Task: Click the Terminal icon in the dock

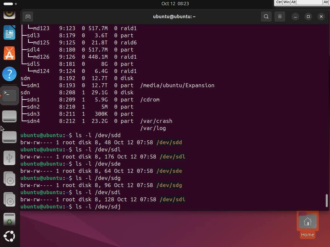Action: click(9, 95)
